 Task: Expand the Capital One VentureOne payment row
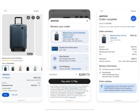click(69, 49)
